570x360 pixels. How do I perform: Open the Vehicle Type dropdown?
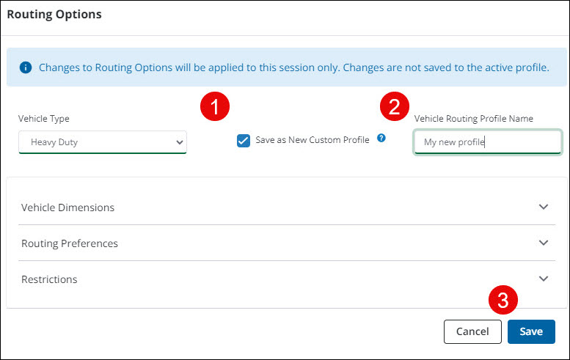tap(103, 142)
